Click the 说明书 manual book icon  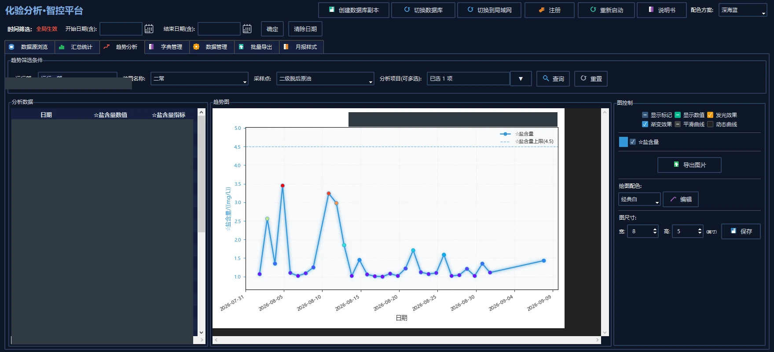(651, 10)
